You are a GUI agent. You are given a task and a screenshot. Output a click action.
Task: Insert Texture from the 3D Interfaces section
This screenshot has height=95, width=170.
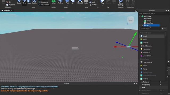[x=152, y=79]
